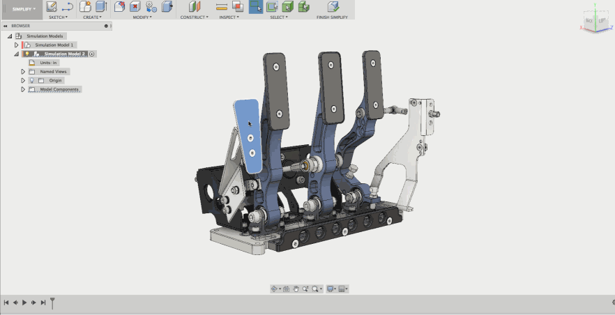Collapse the Simulation Models tree node
Image resolution: width=615 pixels, height=315 pixels.
[10, 36]
